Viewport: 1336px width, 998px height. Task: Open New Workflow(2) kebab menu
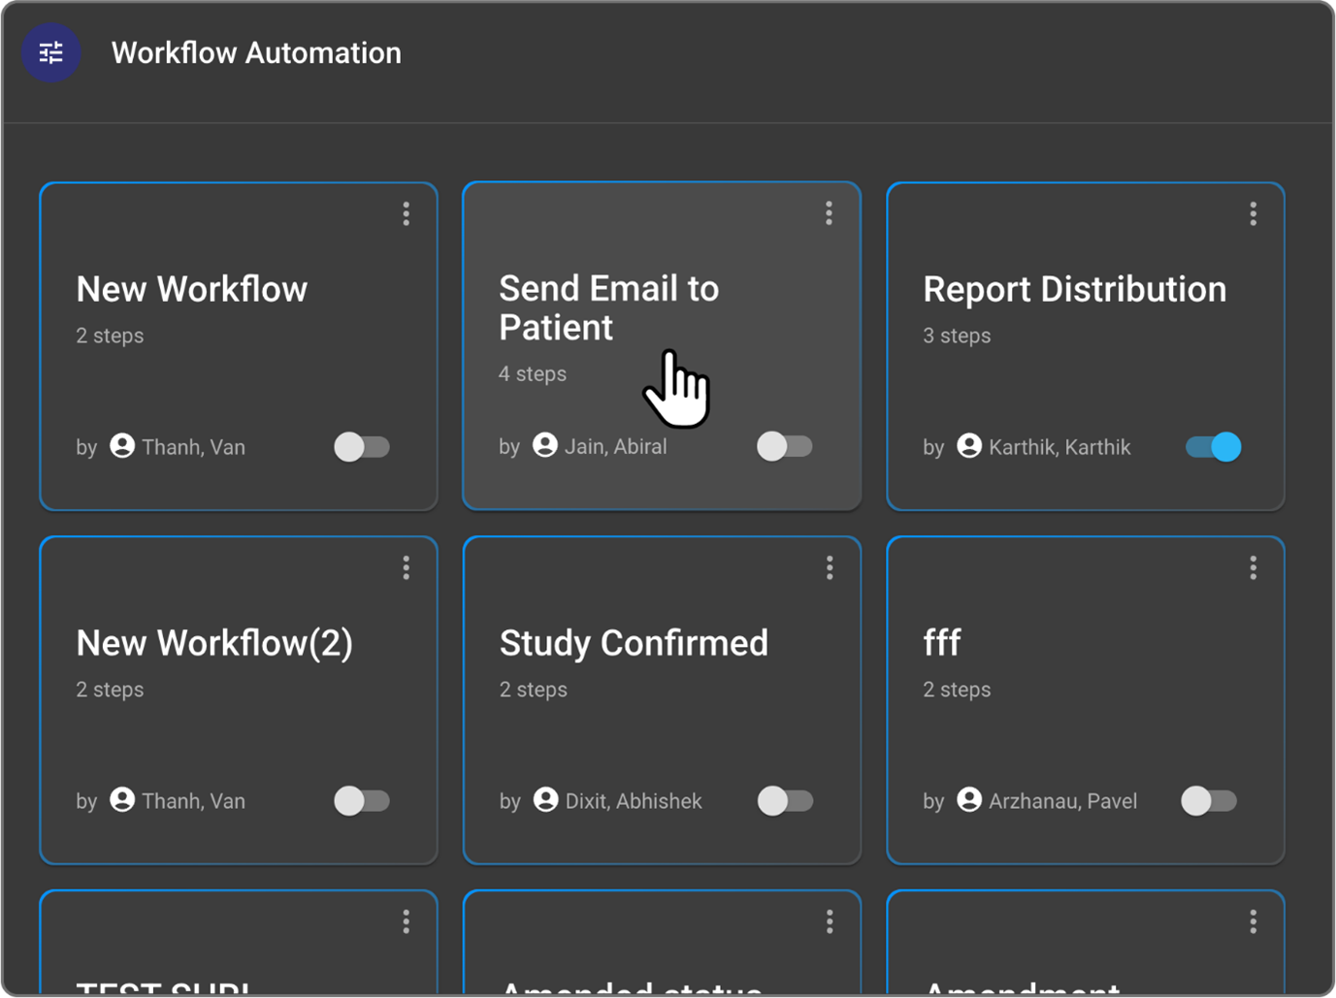click(x=406, y=567)
